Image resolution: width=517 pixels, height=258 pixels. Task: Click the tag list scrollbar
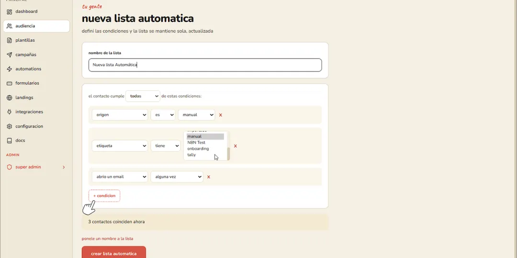[228, 153]
